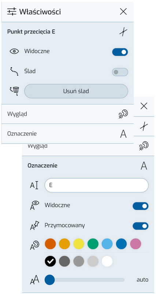
Task: Collapse the expanded Oznaczenie section header
Action: (x=88, y=166)
